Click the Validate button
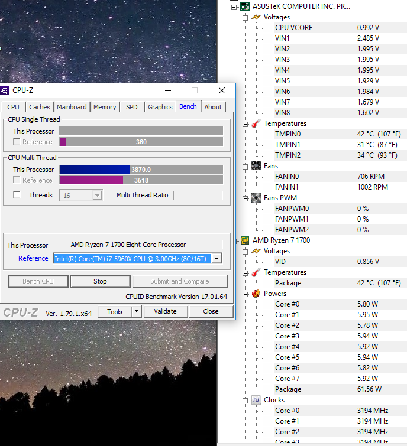Image resolution: width=407 pixels, height=446 pixels. pyautogui.click(x=165, y=311)
